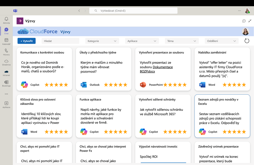Click Outlook icon on Úkoly z předchozího týdne card

click(84, 84)
